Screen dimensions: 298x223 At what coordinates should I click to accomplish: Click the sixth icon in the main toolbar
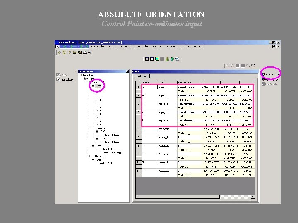point(85,52)
